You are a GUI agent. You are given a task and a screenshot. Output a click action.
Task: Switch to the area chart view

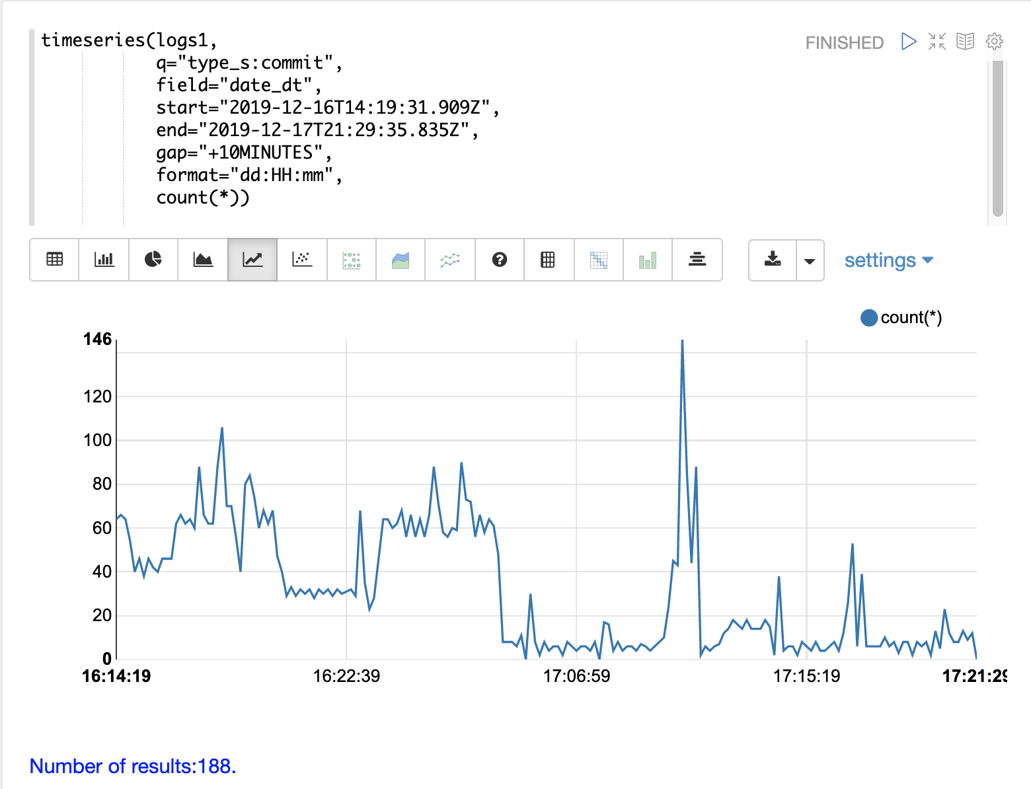(x=203, y=260)
